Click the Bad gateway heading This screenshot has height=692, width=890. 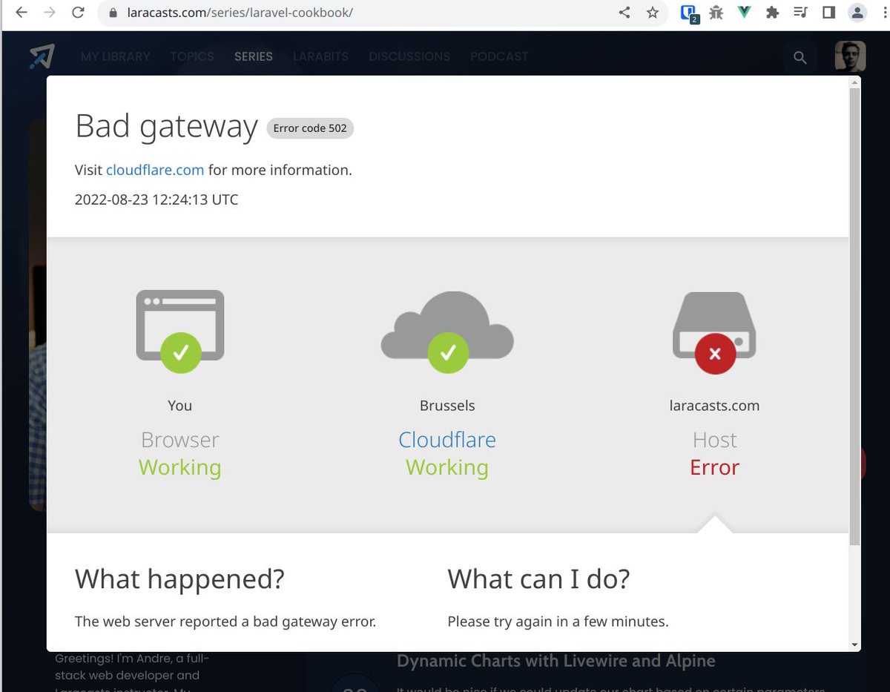167,126
